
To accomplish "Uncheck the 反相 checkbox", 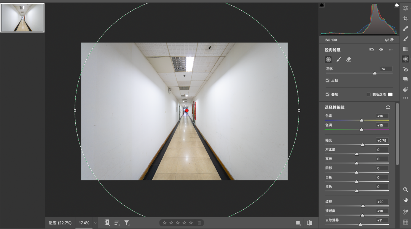I will [x=327, y=81].
